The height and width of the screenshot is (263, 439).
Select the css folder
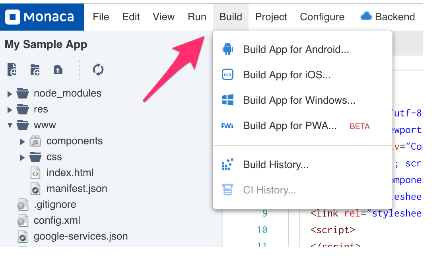pyautogui.click(x=54, y=157)
